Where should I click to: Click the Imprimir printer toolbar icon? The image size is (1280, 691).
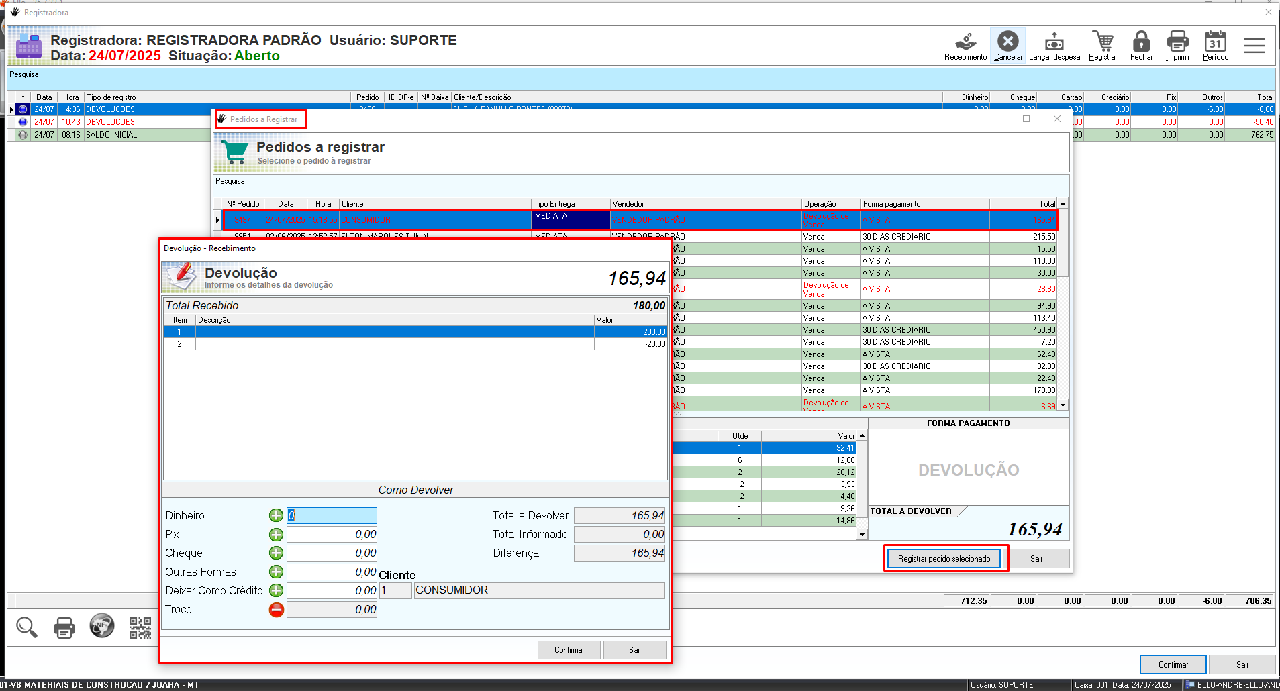click(1177, 46)
